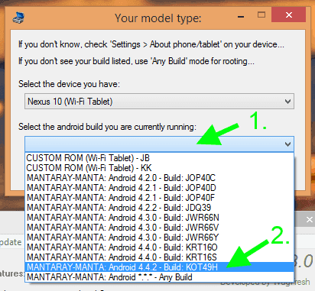Choose Android 4.2.0 Build JOP40C

[x=160, y=178]
